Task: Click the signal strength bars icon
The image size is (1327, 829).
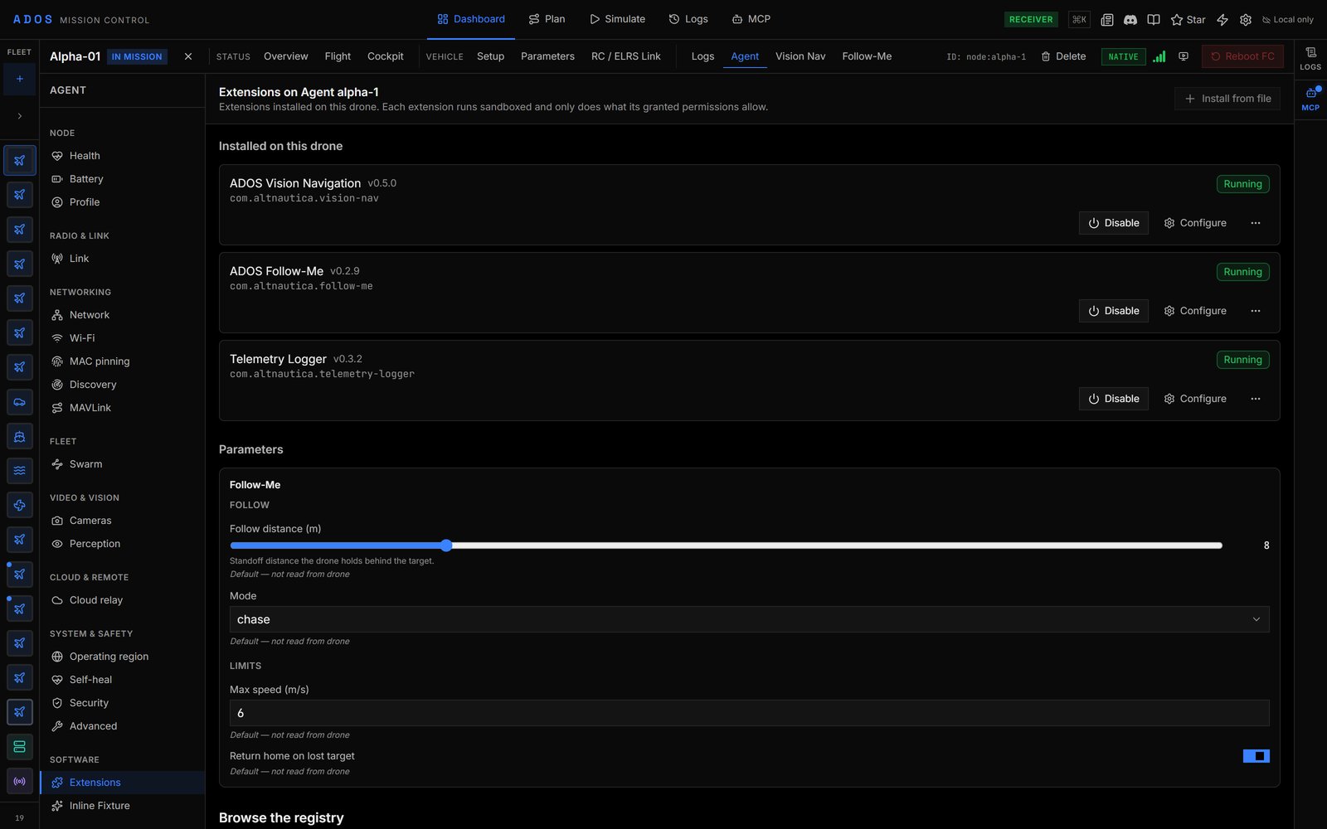Action: pos(1159,56)
